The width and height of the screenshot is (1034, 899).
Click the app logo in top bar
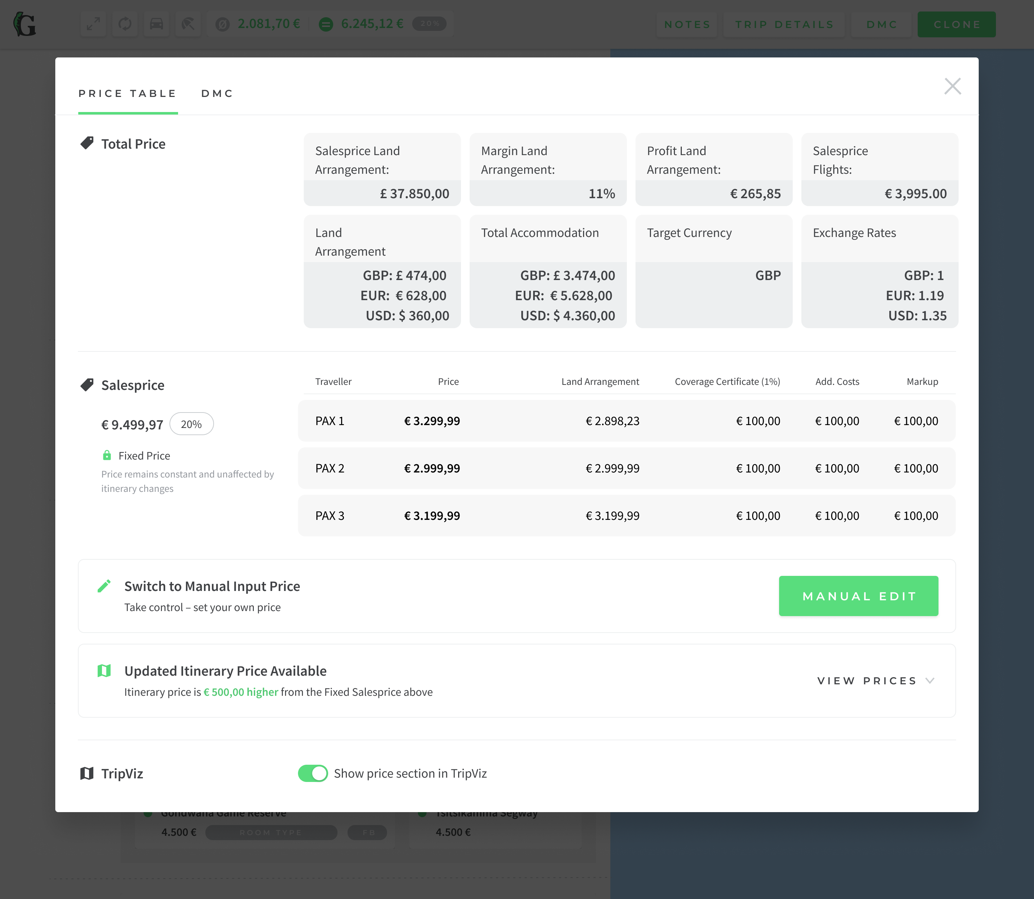coord(24,24)
